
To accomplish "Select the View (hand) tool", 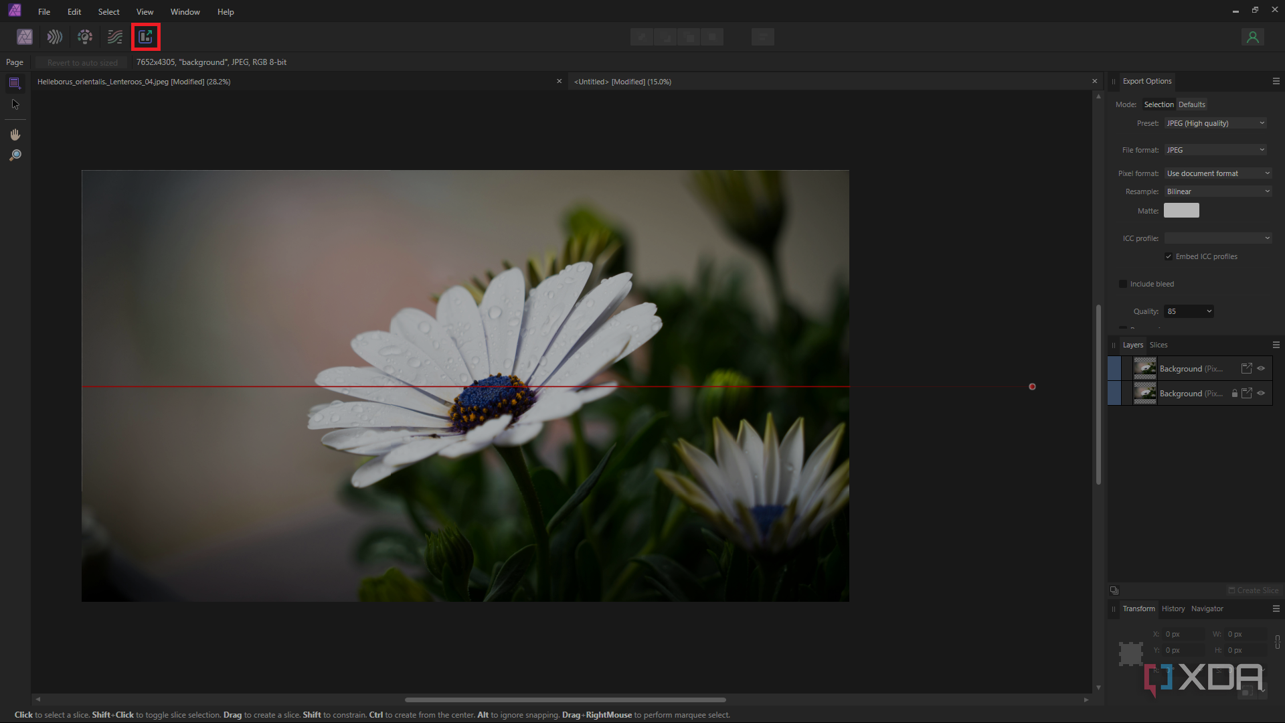I will click(15, 135).
